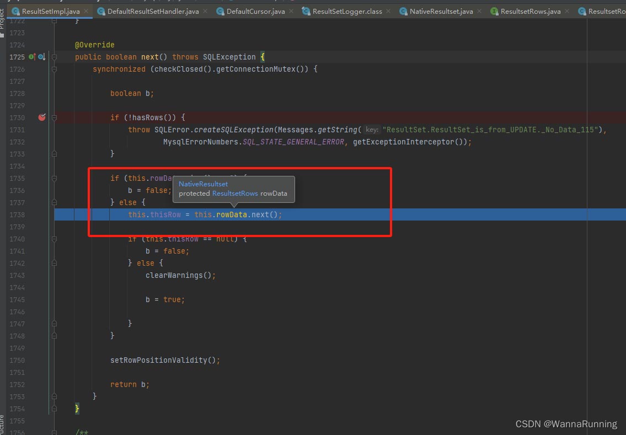The height and width of the screenshot is (435, 626).
Task: Click class icon on DefaultCursor.java tab
Action: [x=220, y=11]
